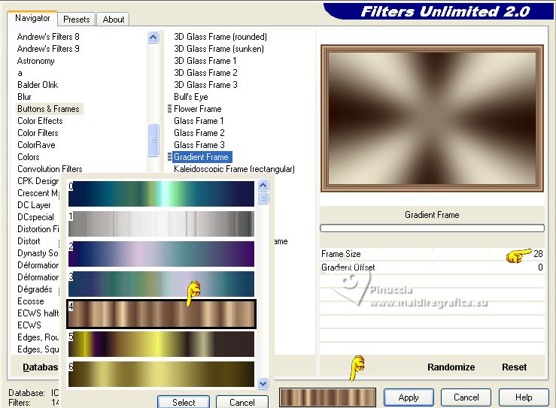Click category list scroll up arrow
The image size is (556, 408).
click(x=153, y=37)
